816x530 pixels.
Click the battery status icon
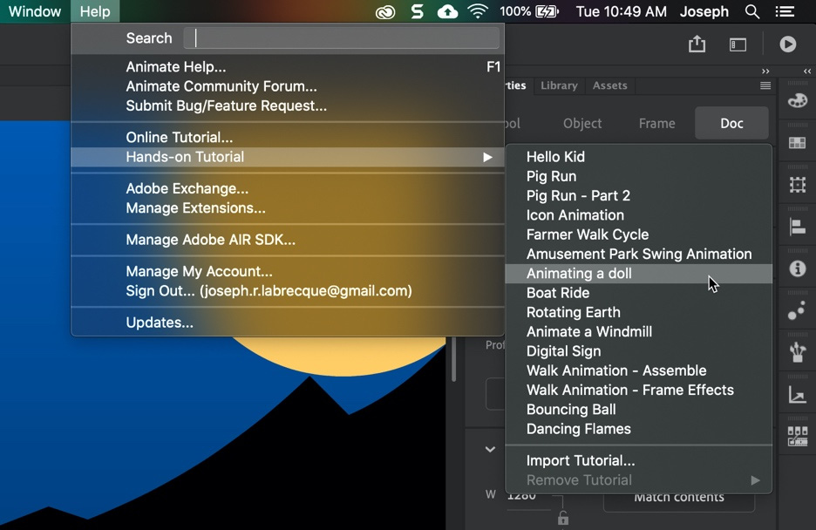pyautogui.click(x=547, y=11)
